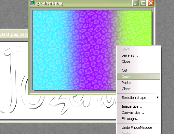Maximize the gradient.png window
The image size is (174, 134).
pyautogui.click(x=143, y=3)
